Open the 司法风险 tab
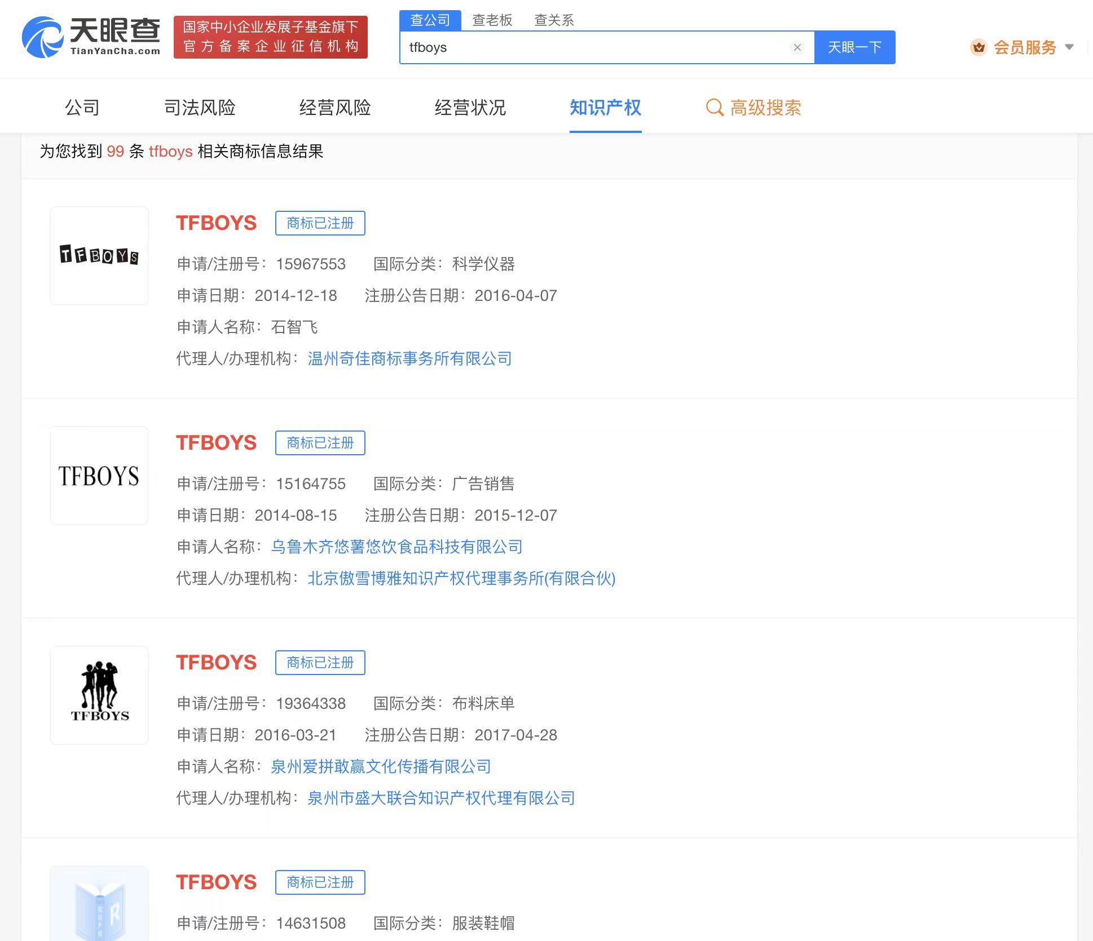1093x941 pixels. point(200,107)
